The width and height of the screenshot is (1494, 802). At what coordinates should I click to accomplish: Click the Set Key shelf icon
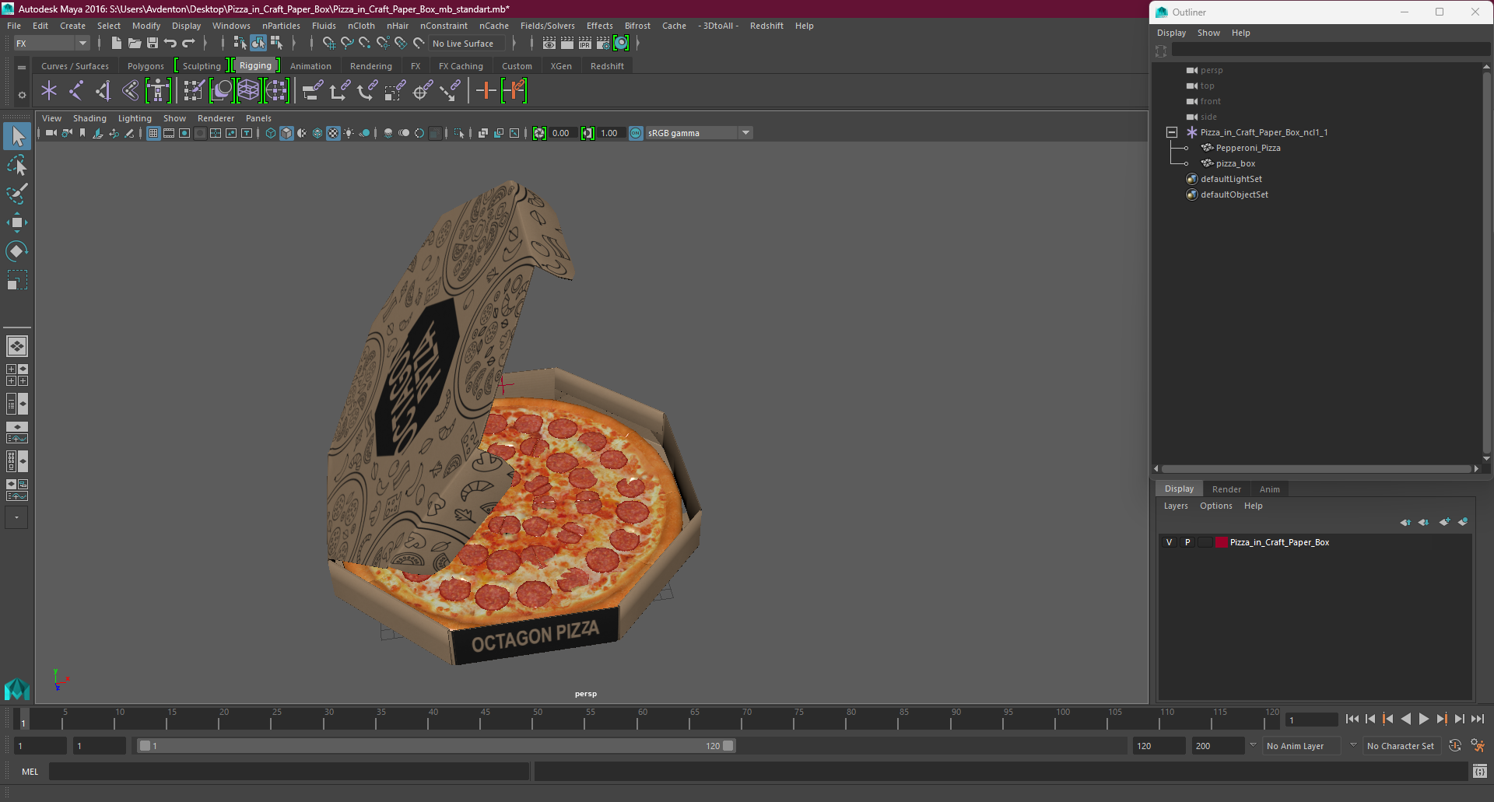[x=486, y=91]
